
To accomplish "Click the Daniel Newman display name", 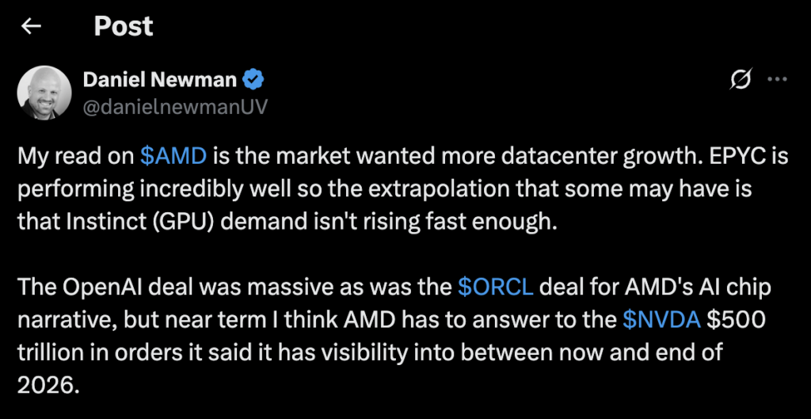I will (161, 79).
